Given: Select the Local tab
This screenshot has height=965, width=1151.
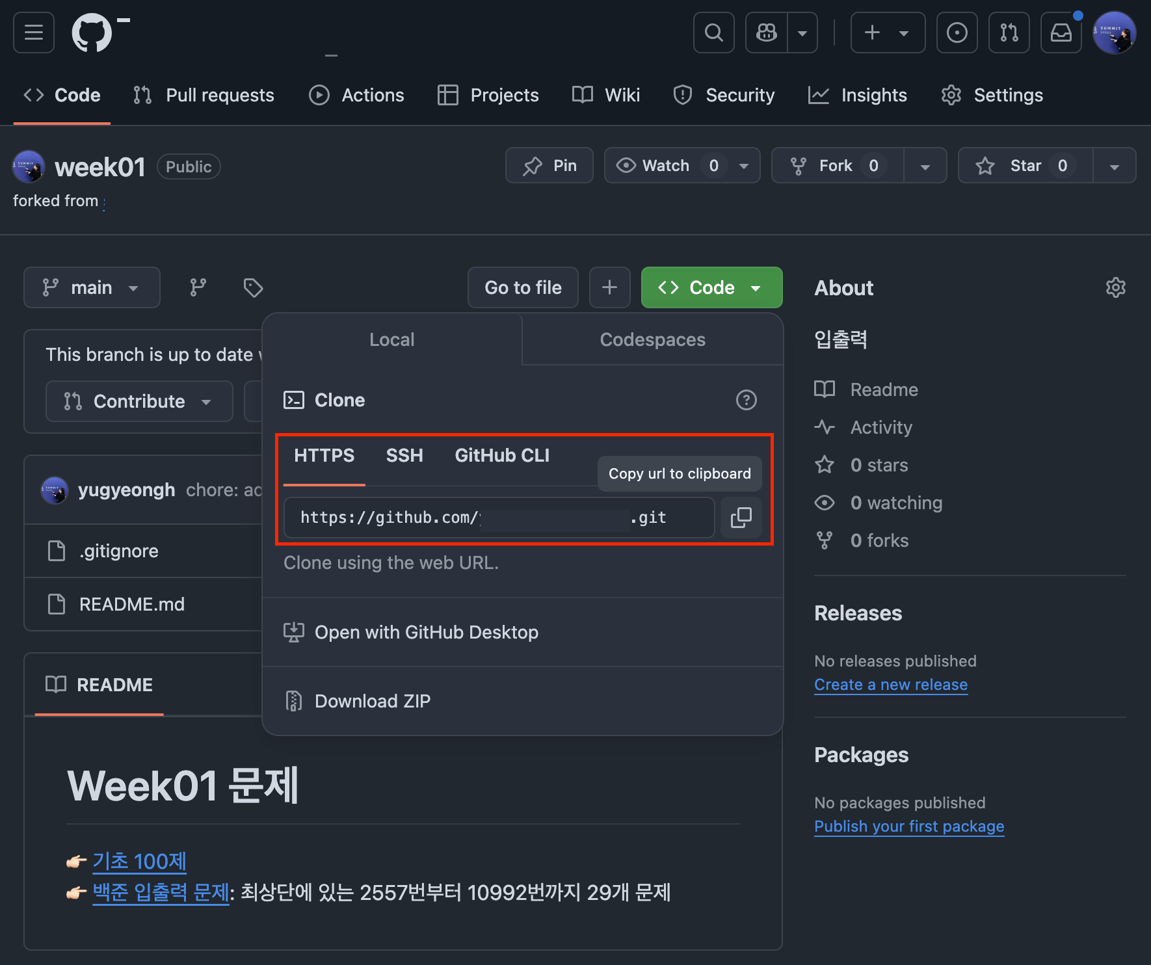Looking at the screenshot, I should 391,339.
